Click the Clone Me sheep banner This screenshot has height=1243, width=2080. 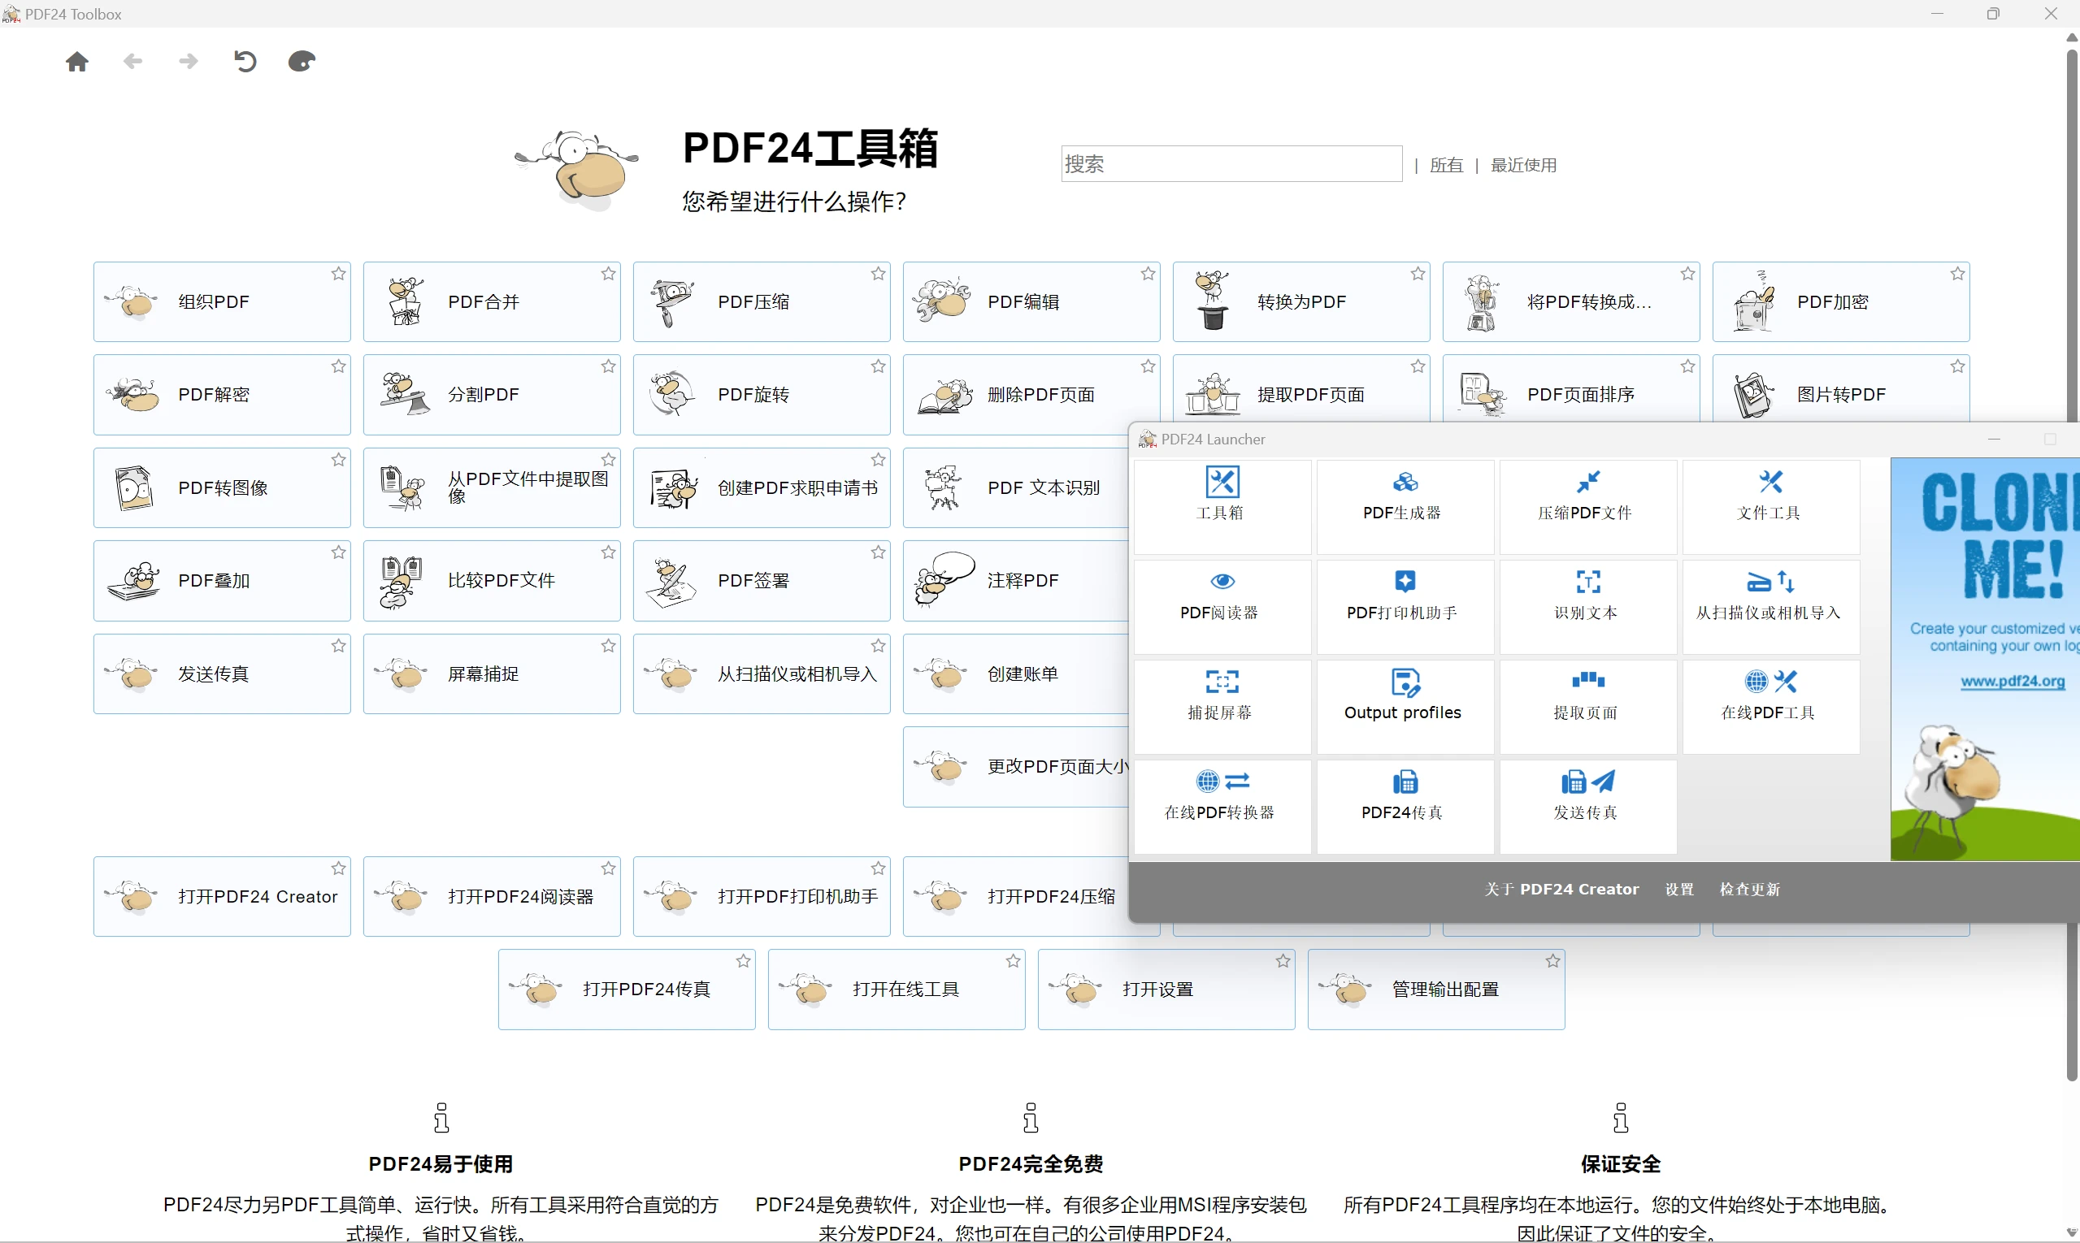1985,659
